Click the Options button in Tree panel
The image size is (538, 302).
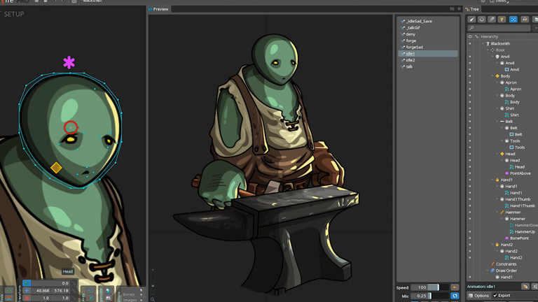point(478,296)
